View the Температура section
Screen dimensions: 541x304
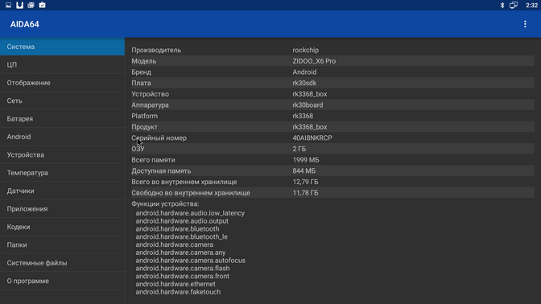coord(62,173)
